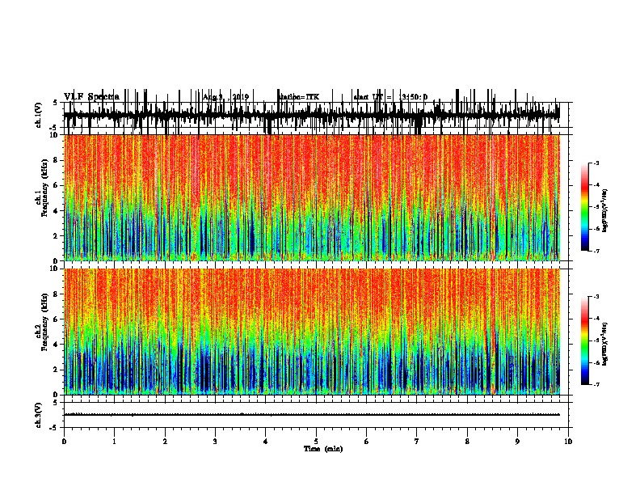Click the "-3" label on ch.1 color scale

(x=596, y=163)
